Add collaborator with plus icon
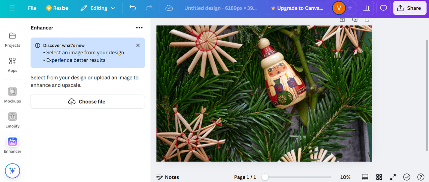The image size is (429, 182). 350,8
